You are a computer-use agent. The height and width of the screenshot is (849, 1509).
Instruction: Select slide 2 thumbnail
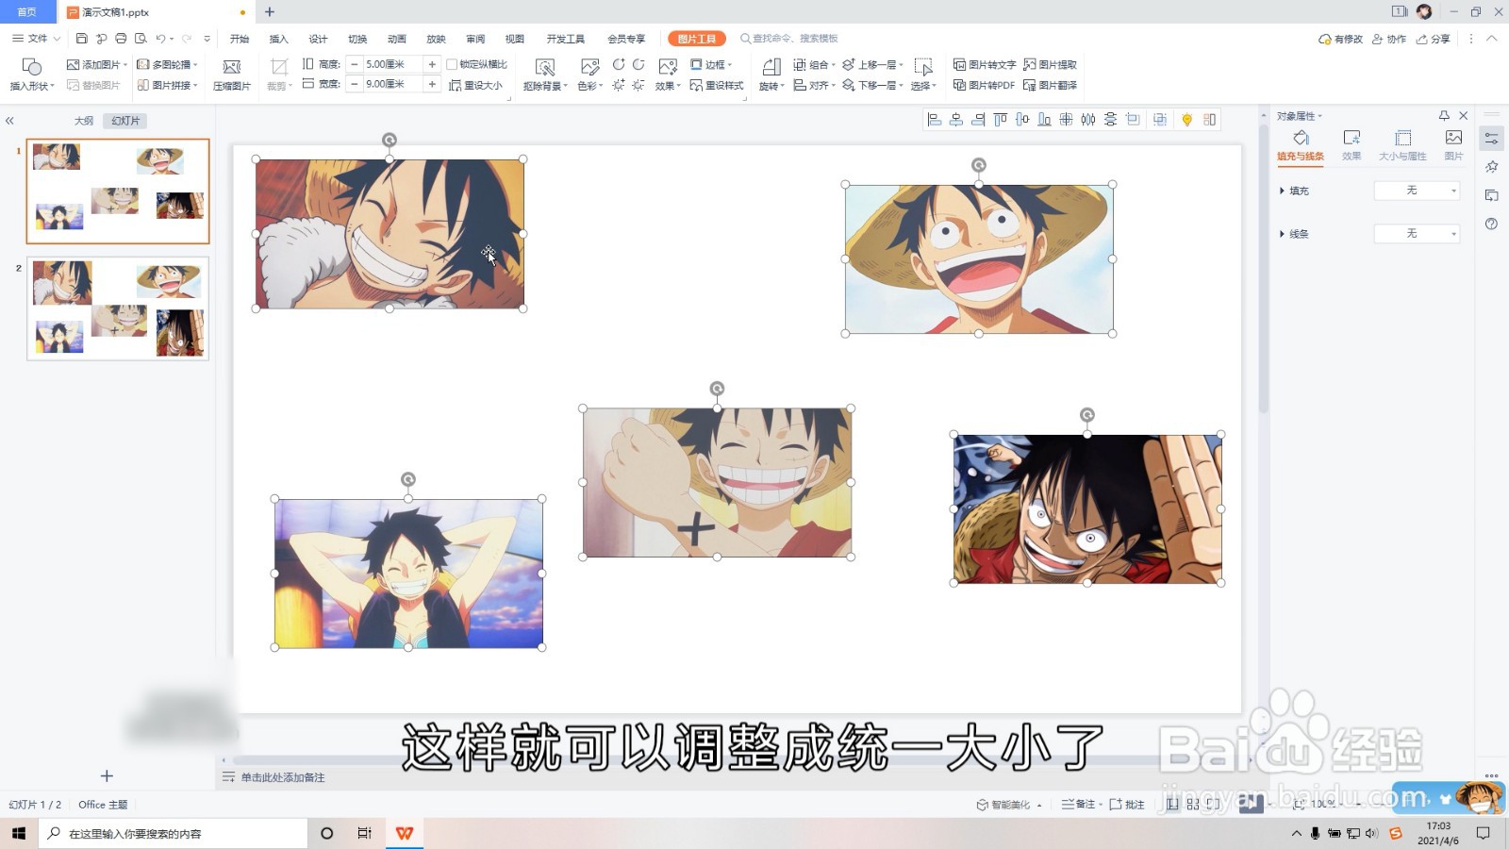tap(118, 308)
